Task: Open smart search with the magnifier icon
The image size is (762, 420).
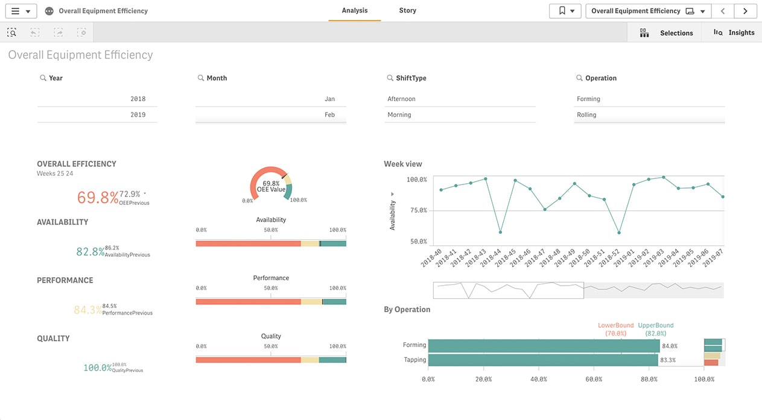Action: pyautogui.click(x=11, y=32)
